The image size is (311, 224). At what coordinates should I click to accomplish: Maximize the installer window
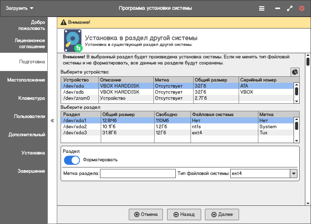(x=290, y=8)
